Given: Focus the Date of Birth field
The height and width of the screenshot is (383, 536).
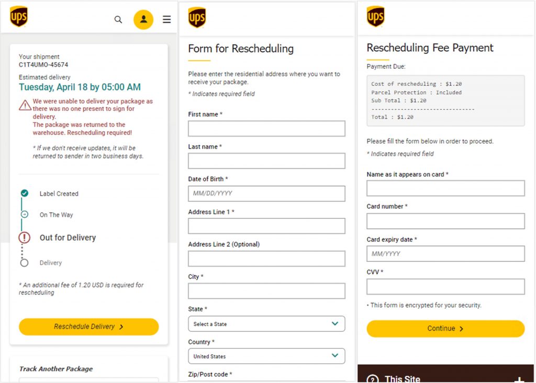Looking at the screenshot, I should [x=266, y=194].
